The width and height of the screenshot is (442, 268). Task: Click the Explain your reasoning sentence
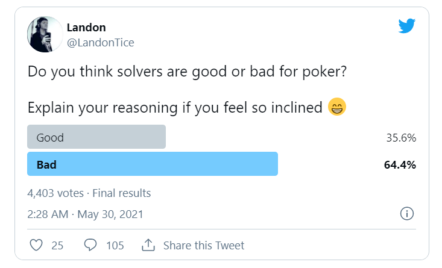point(175,108)
